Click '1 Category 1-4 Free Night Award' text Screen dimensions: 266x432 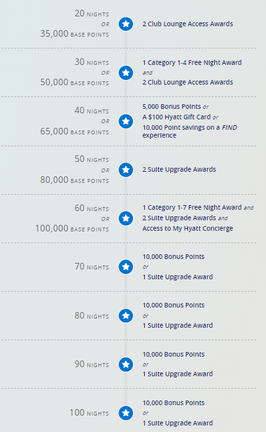point(192,63)
